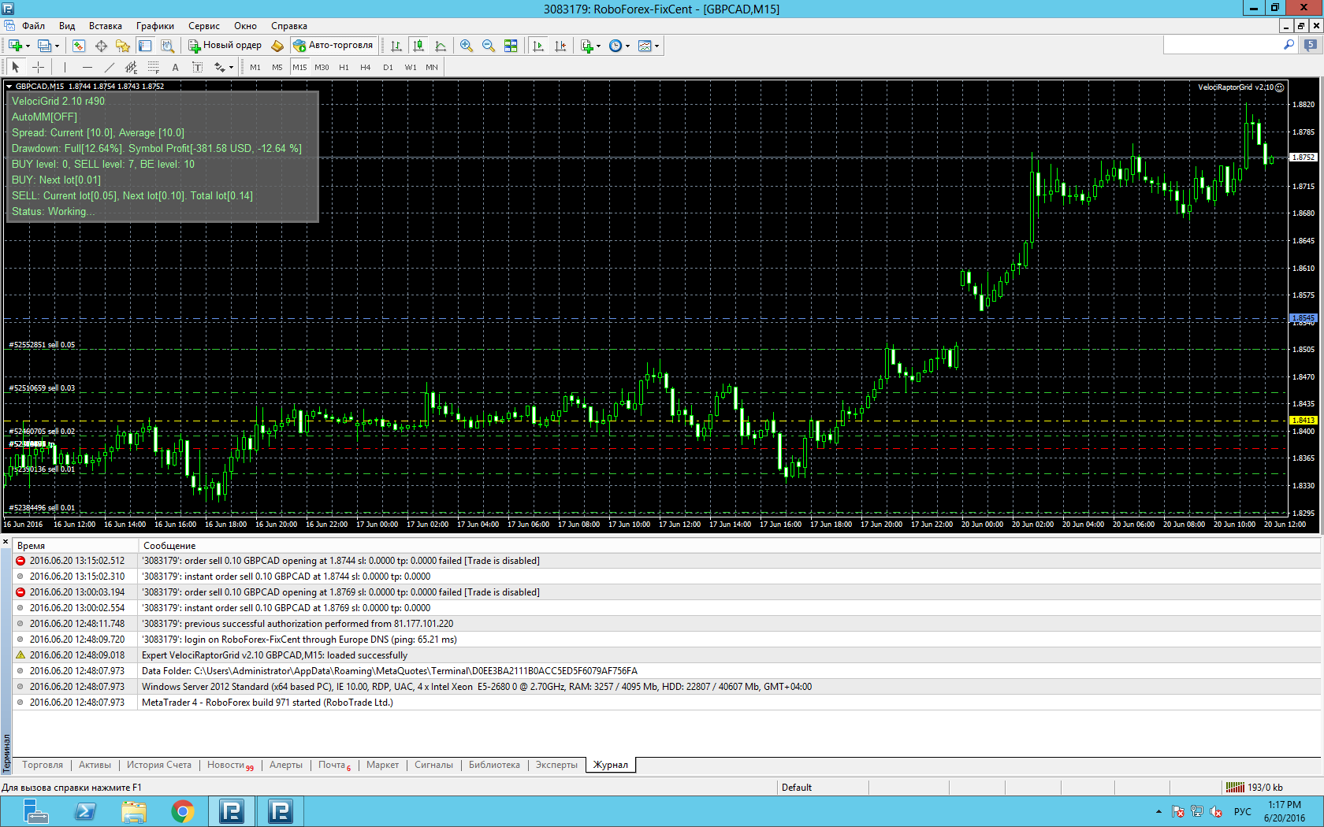Toggle the Авто-торговля button

[x=333, y=46]
